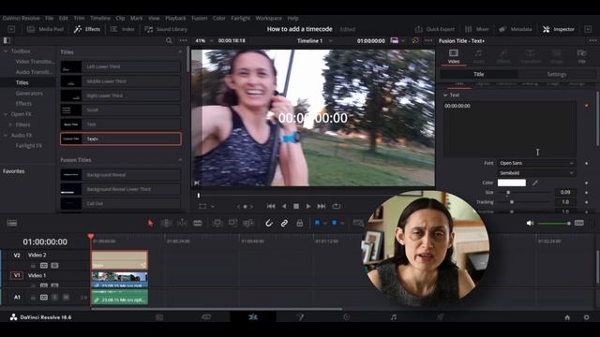Click the search magnifier in Effects panel
This screenshot has height=337, width=600.
169,40
